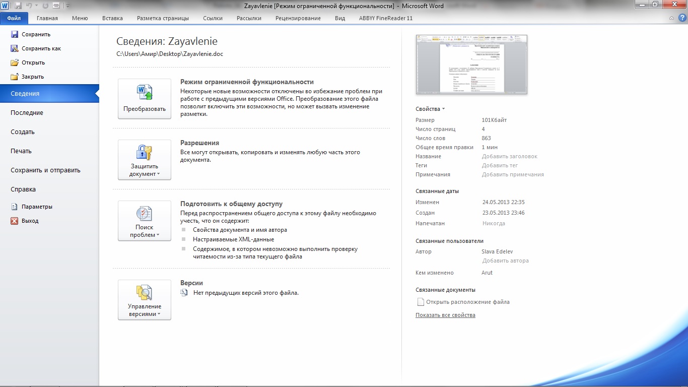
Task: Click the file size value 101Кбайт
Action: pos(494,120)
